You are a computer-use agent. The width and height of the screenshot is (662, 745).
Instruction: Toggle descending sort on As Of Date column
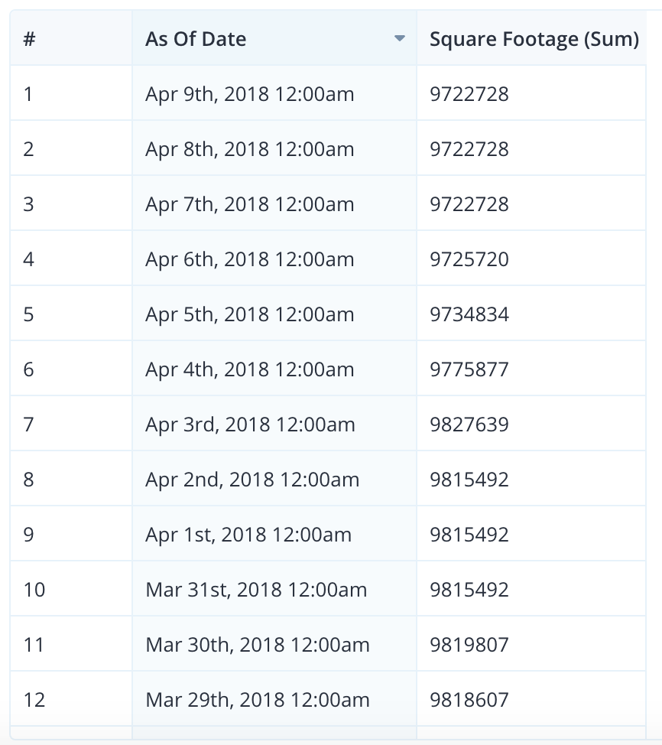[x=401, y=38]
